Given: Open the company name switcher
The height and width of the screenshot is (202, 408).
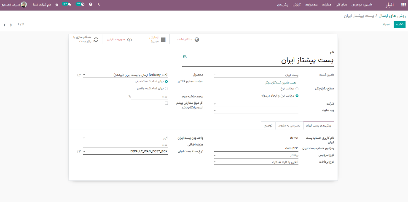Looking at the screenshot, I should click(x=42, y=5).
